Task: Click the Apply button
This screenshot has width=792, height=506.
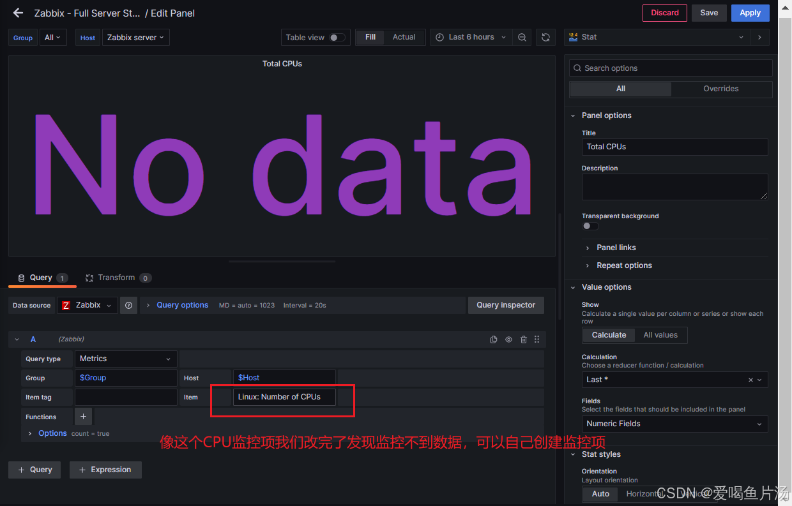Action: [750, 13]
